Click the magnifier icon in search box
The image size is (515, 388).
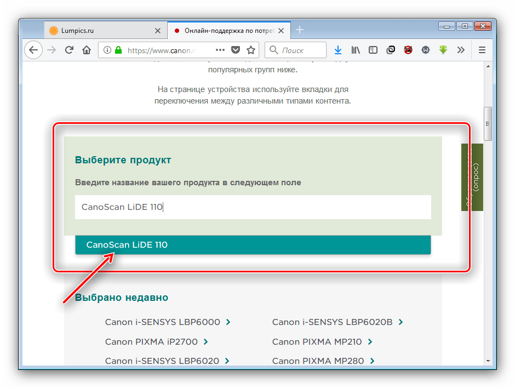[273, 50]
